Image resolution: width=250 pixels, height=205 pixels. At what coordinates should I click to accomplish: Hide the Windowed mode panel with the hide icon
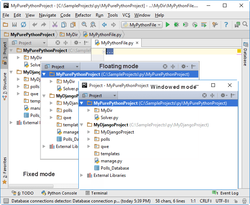tap(233, 95)
